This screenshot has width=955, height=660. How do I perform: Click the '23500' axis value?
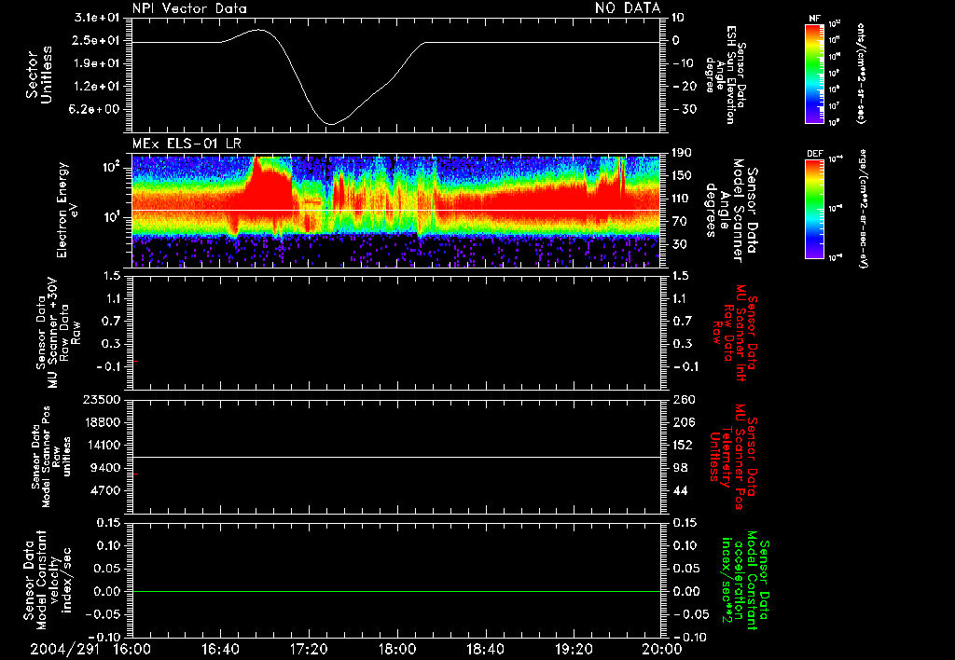pyautogui.click(x=102, y=400)
